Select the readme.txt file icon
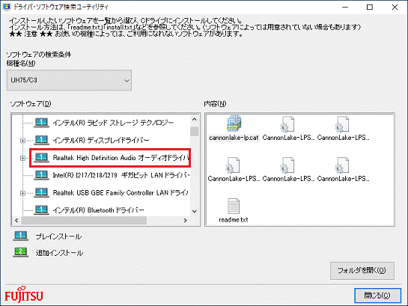 (234, 206)
